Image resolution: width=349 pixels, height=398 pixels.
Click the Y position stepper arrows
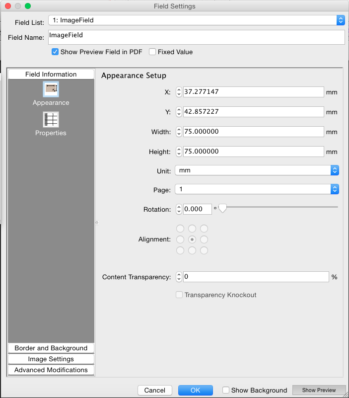tap(179, 112)
